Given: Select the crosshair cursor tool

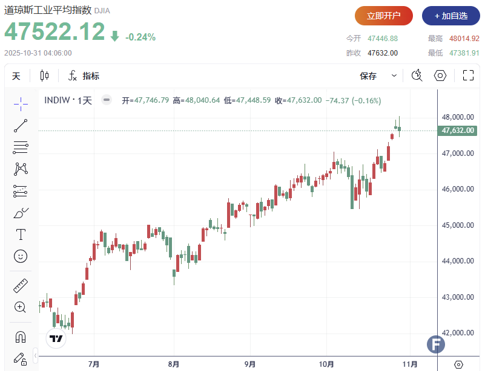Looking at the screenshot, I should click(21, 104).
